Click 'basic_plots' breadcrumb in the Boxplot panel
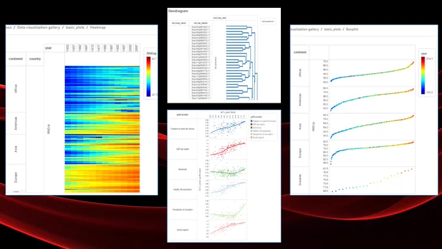The height and width of the screenshot is (249, 442). pos(332,29)
